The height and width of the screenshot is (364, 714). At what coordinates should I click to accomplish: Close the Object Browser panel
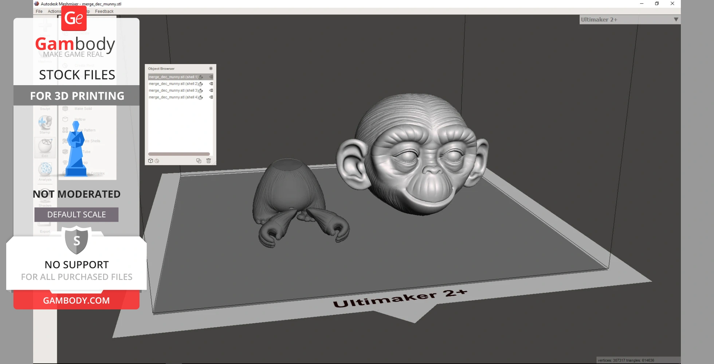click(x=211, y=68)
